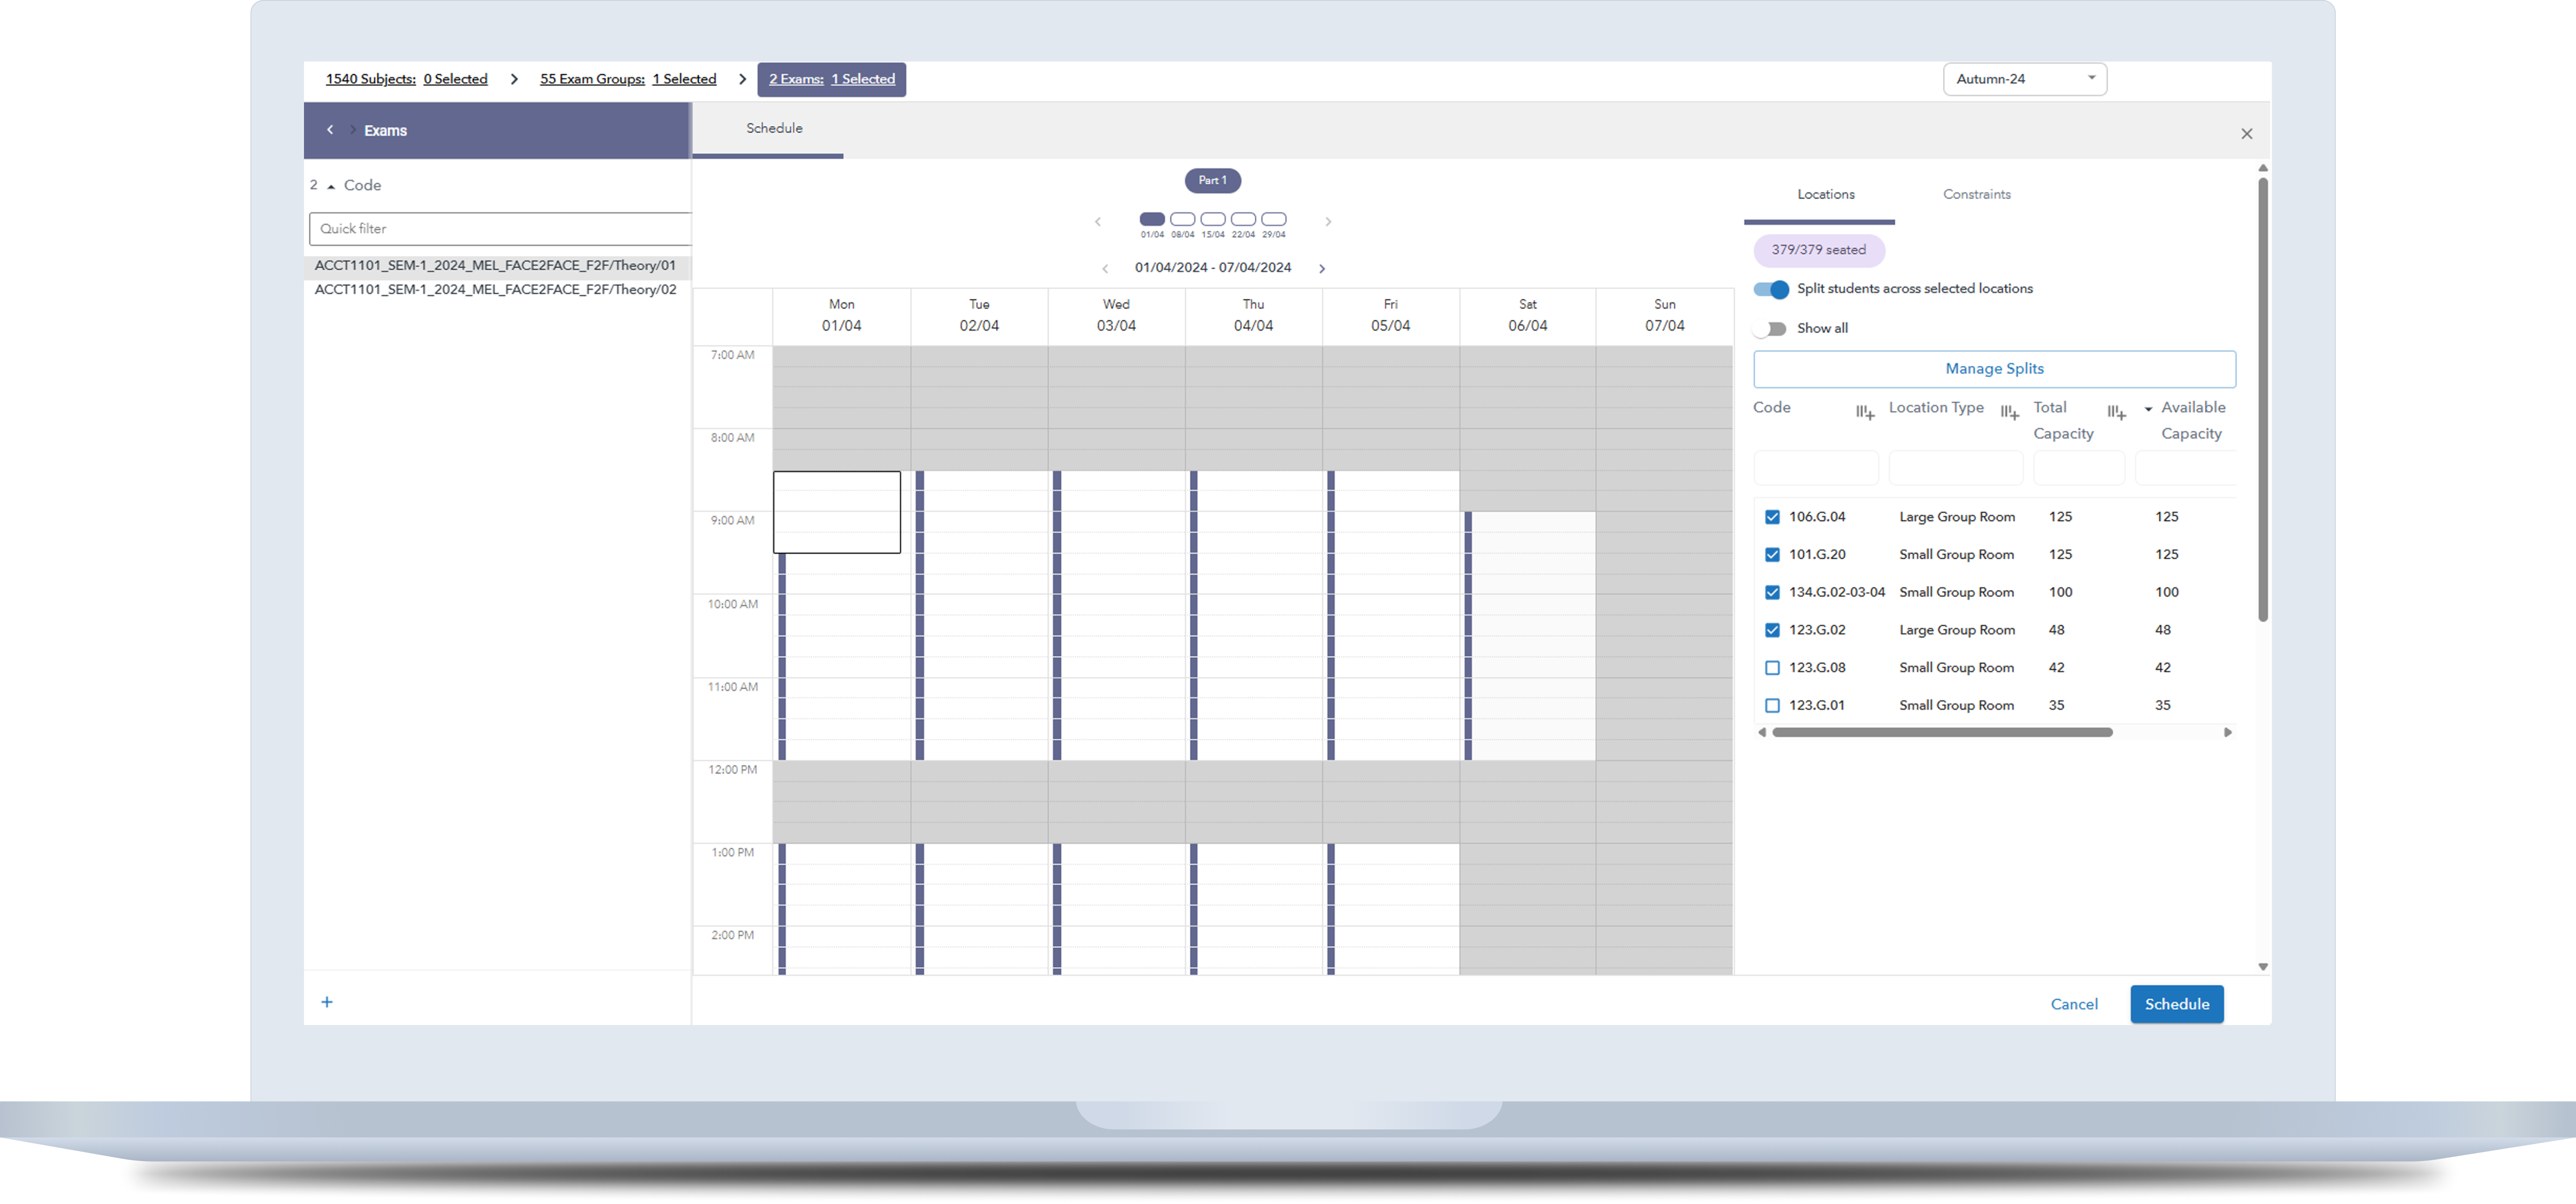Select exam row ending Theory/01
The height and width of the screenshot is (1204, 2576).
pyautogui.click(x=496, y=266)
